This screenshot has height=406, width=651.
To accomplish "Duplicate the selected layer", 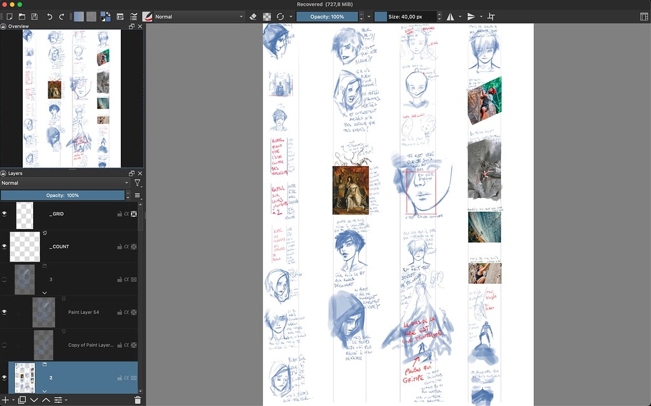I will [x=22, y=400].
